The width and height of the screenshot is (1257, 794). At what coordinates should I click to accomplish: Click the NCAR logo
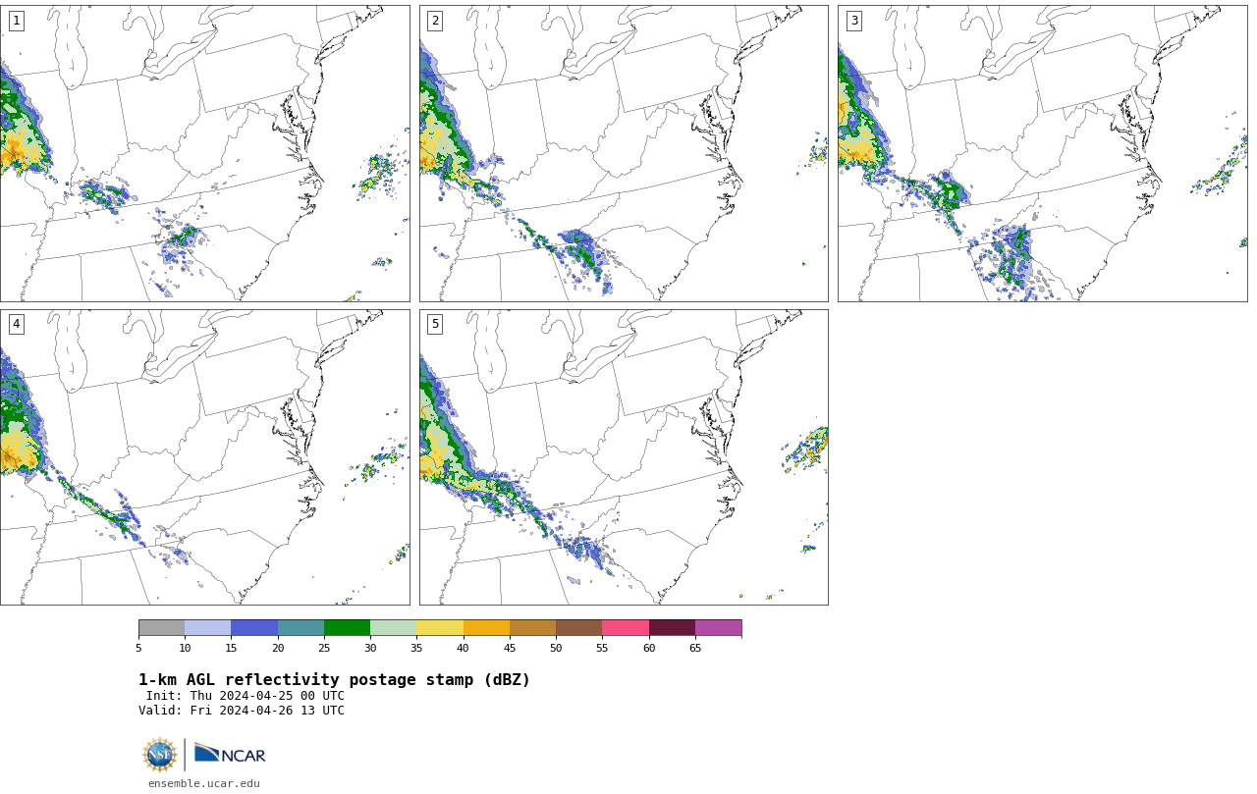(230, 754)
